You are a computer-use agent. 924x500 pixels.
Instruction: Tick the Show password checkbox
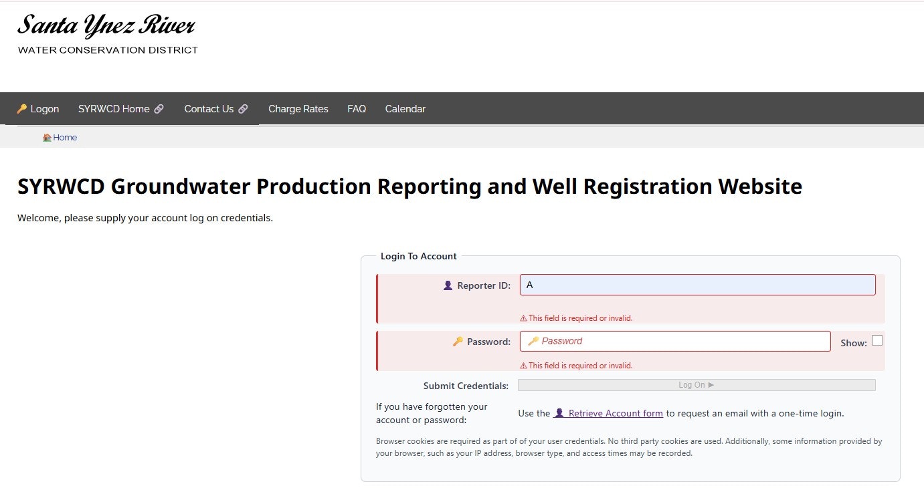[x=877, y=340]
